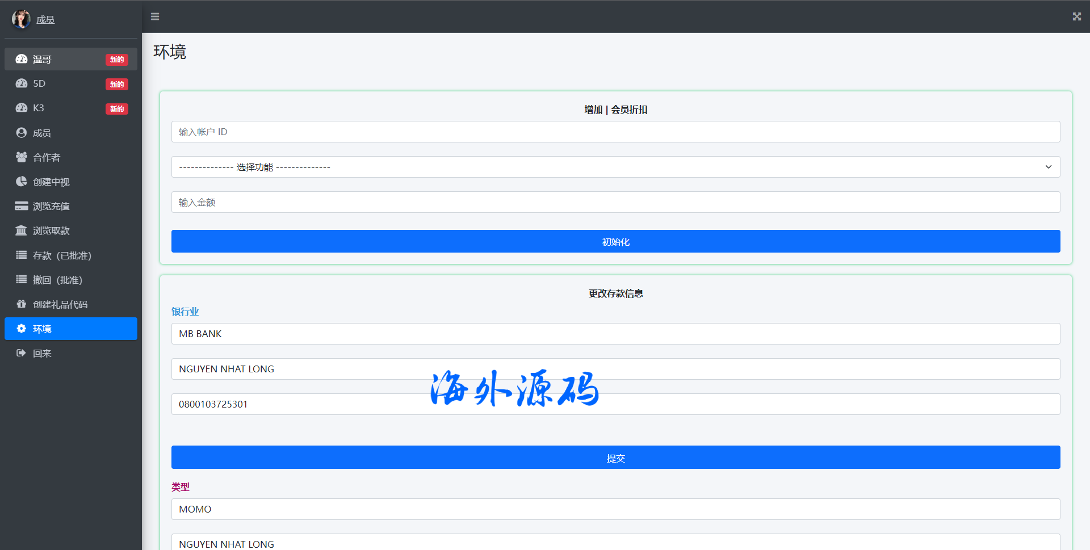The width and height of the screenshot is (1090, 550).
Task: Click the group icon for 合作者
Action: click(22, 157)
